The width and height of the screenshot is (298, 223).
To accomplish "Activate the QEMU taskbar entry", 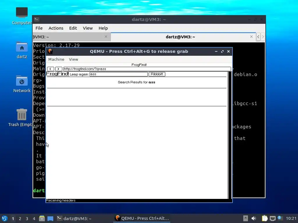I will [x=142, y=218].
